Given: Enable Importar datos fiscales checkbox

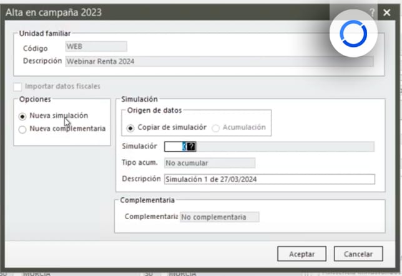Looking at the screenshot, I should coord(18,86).
